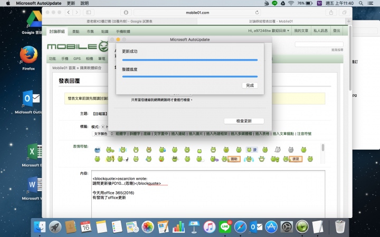
Task: Click Safari back navigation arrow
Action: click(69, 12)
